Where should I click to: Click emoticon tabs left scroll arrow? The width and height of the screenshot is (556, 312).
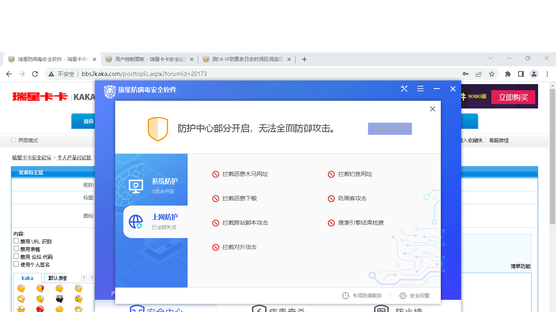coord(84,278)
